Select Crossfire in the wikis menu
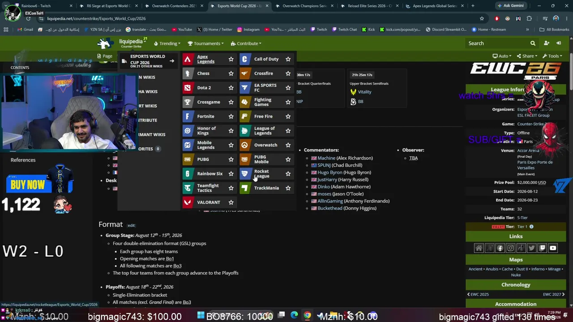 click(x=264, y=73)
